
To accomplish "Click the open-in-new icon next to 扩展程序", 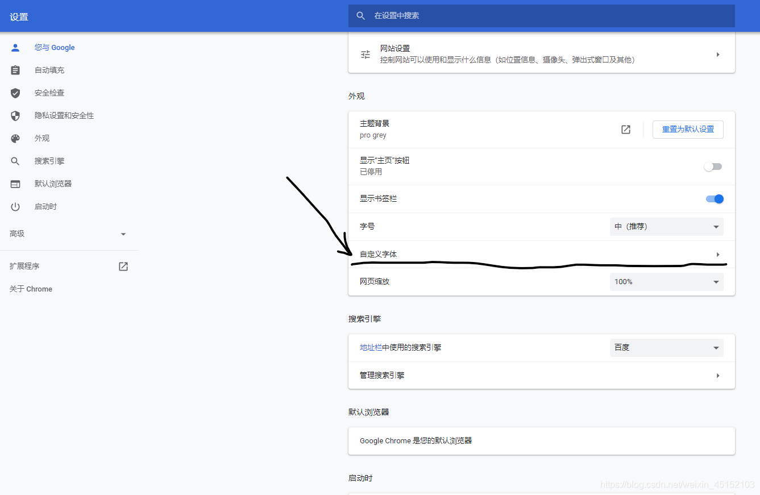I will click(x=123, y=267).
